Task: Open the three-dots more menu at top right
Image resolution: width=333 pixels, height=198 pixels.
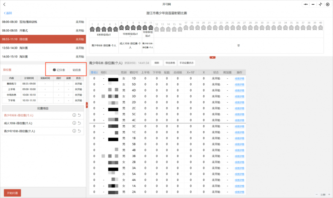Action: pos(306,4)
